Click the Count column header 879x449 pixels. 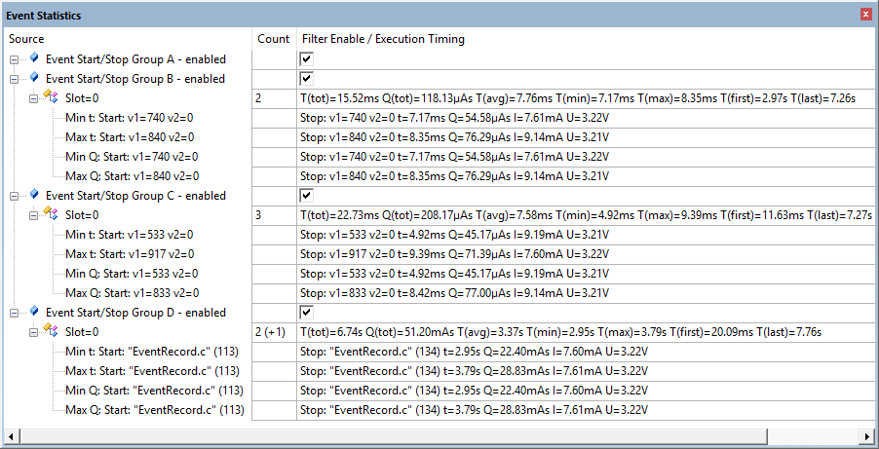(x=274, y=39)
